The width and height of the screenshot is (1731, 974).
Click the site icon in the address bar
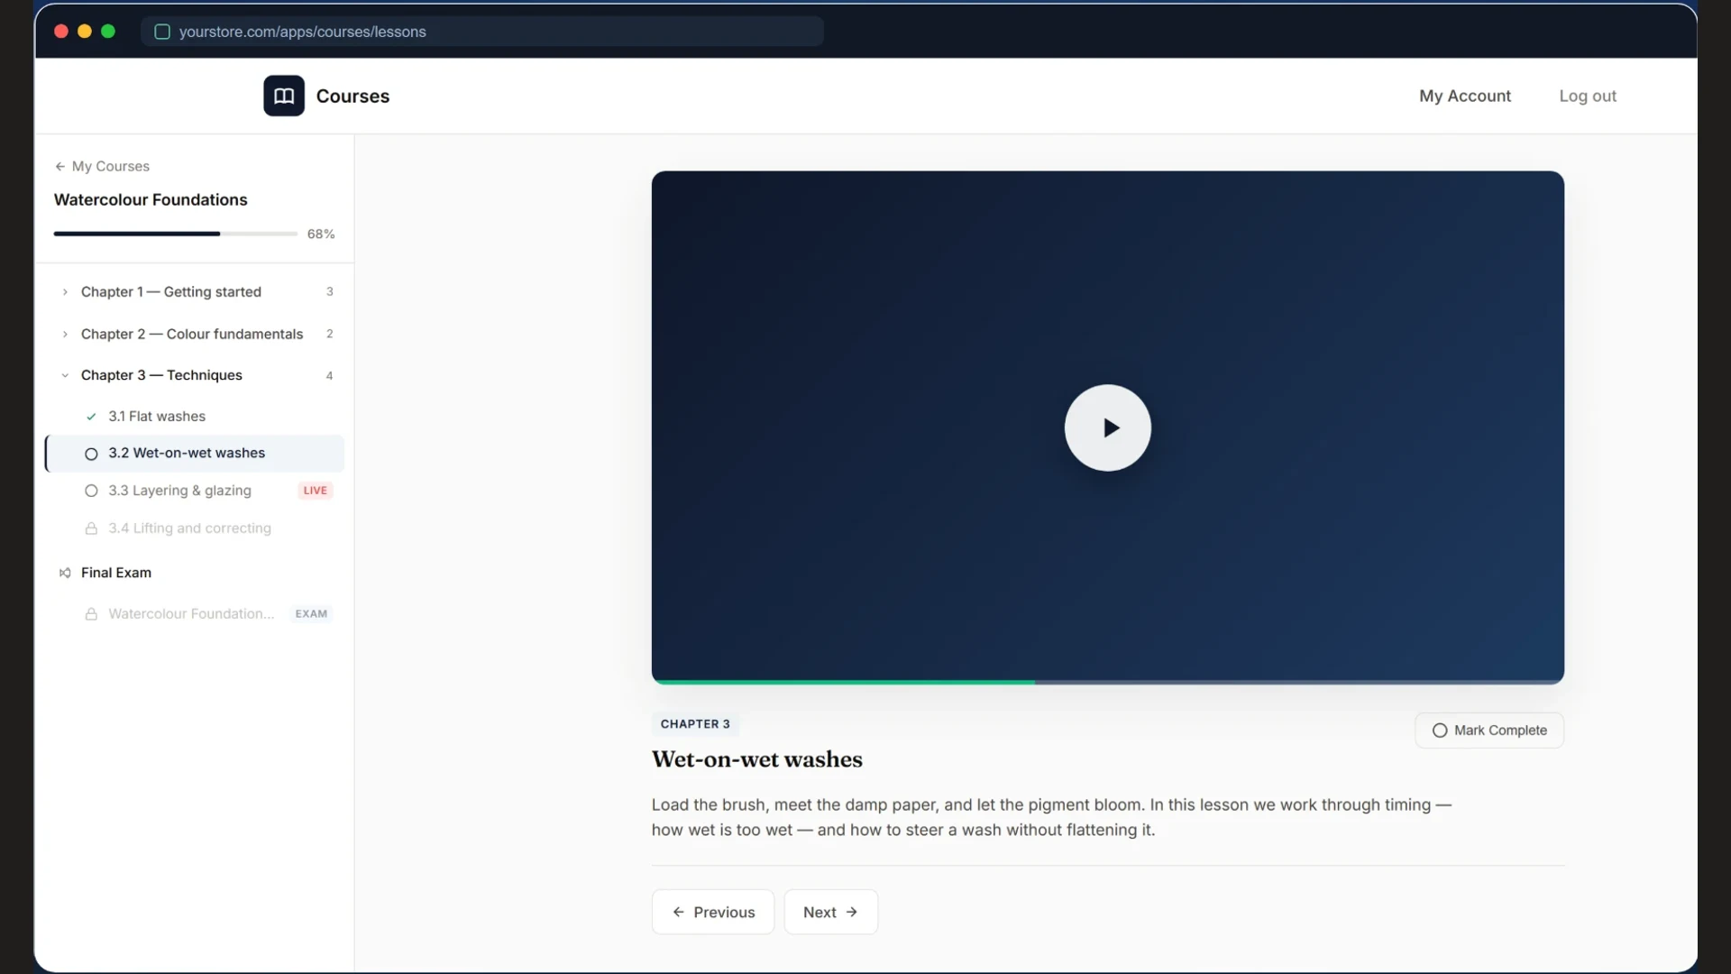[162, 32]
